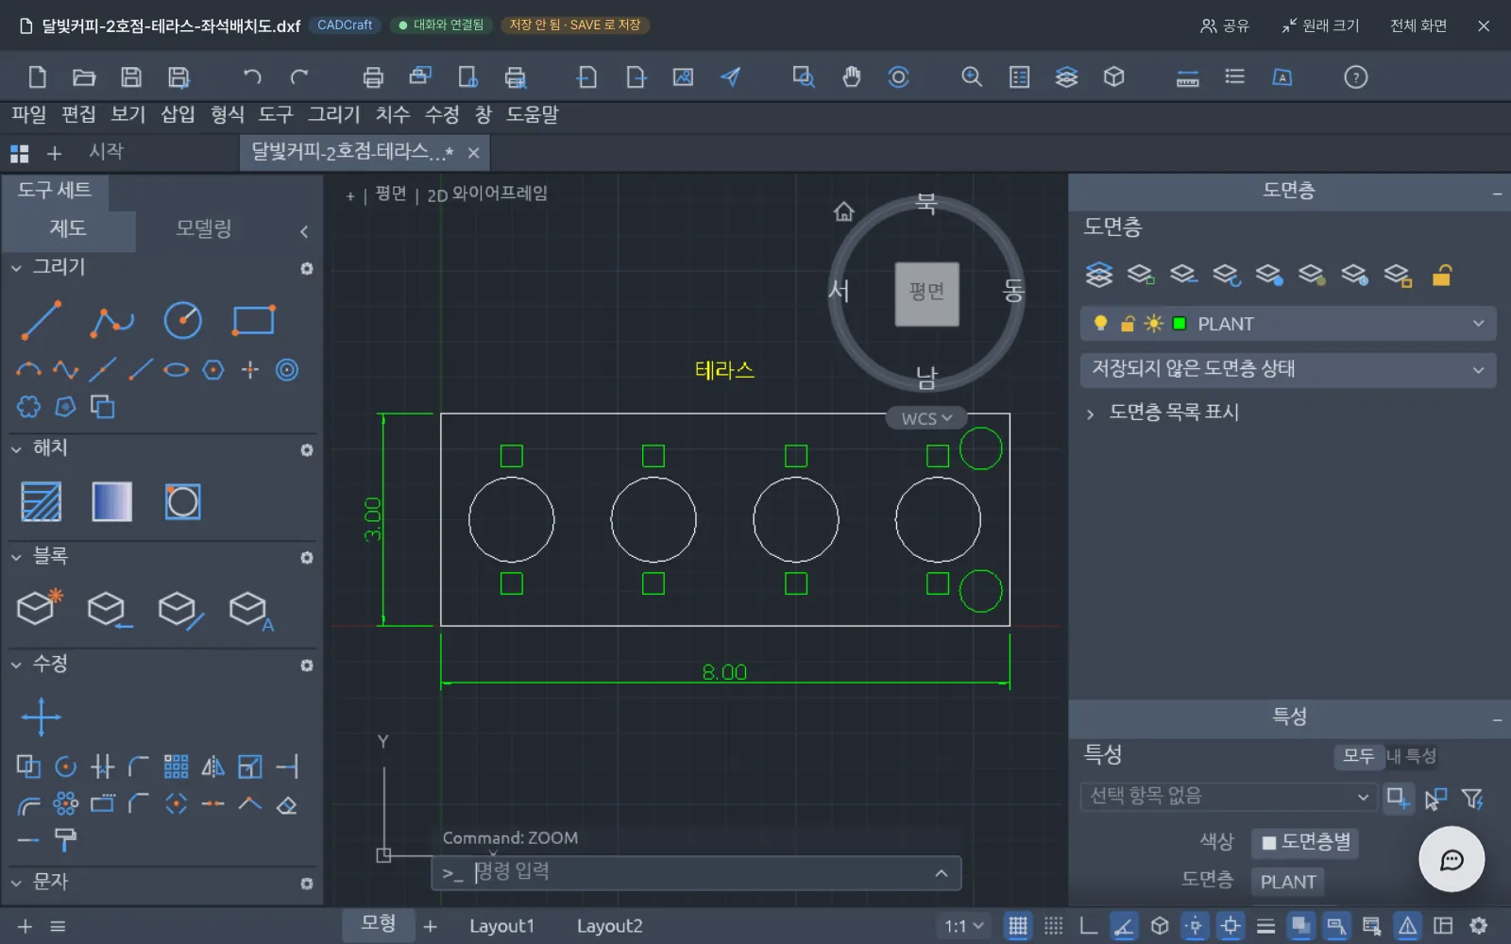Open the unsaved layer state dropdown
This screenshot has width=1511, height=944.
pyautogui.click(x=1288, y=369)
